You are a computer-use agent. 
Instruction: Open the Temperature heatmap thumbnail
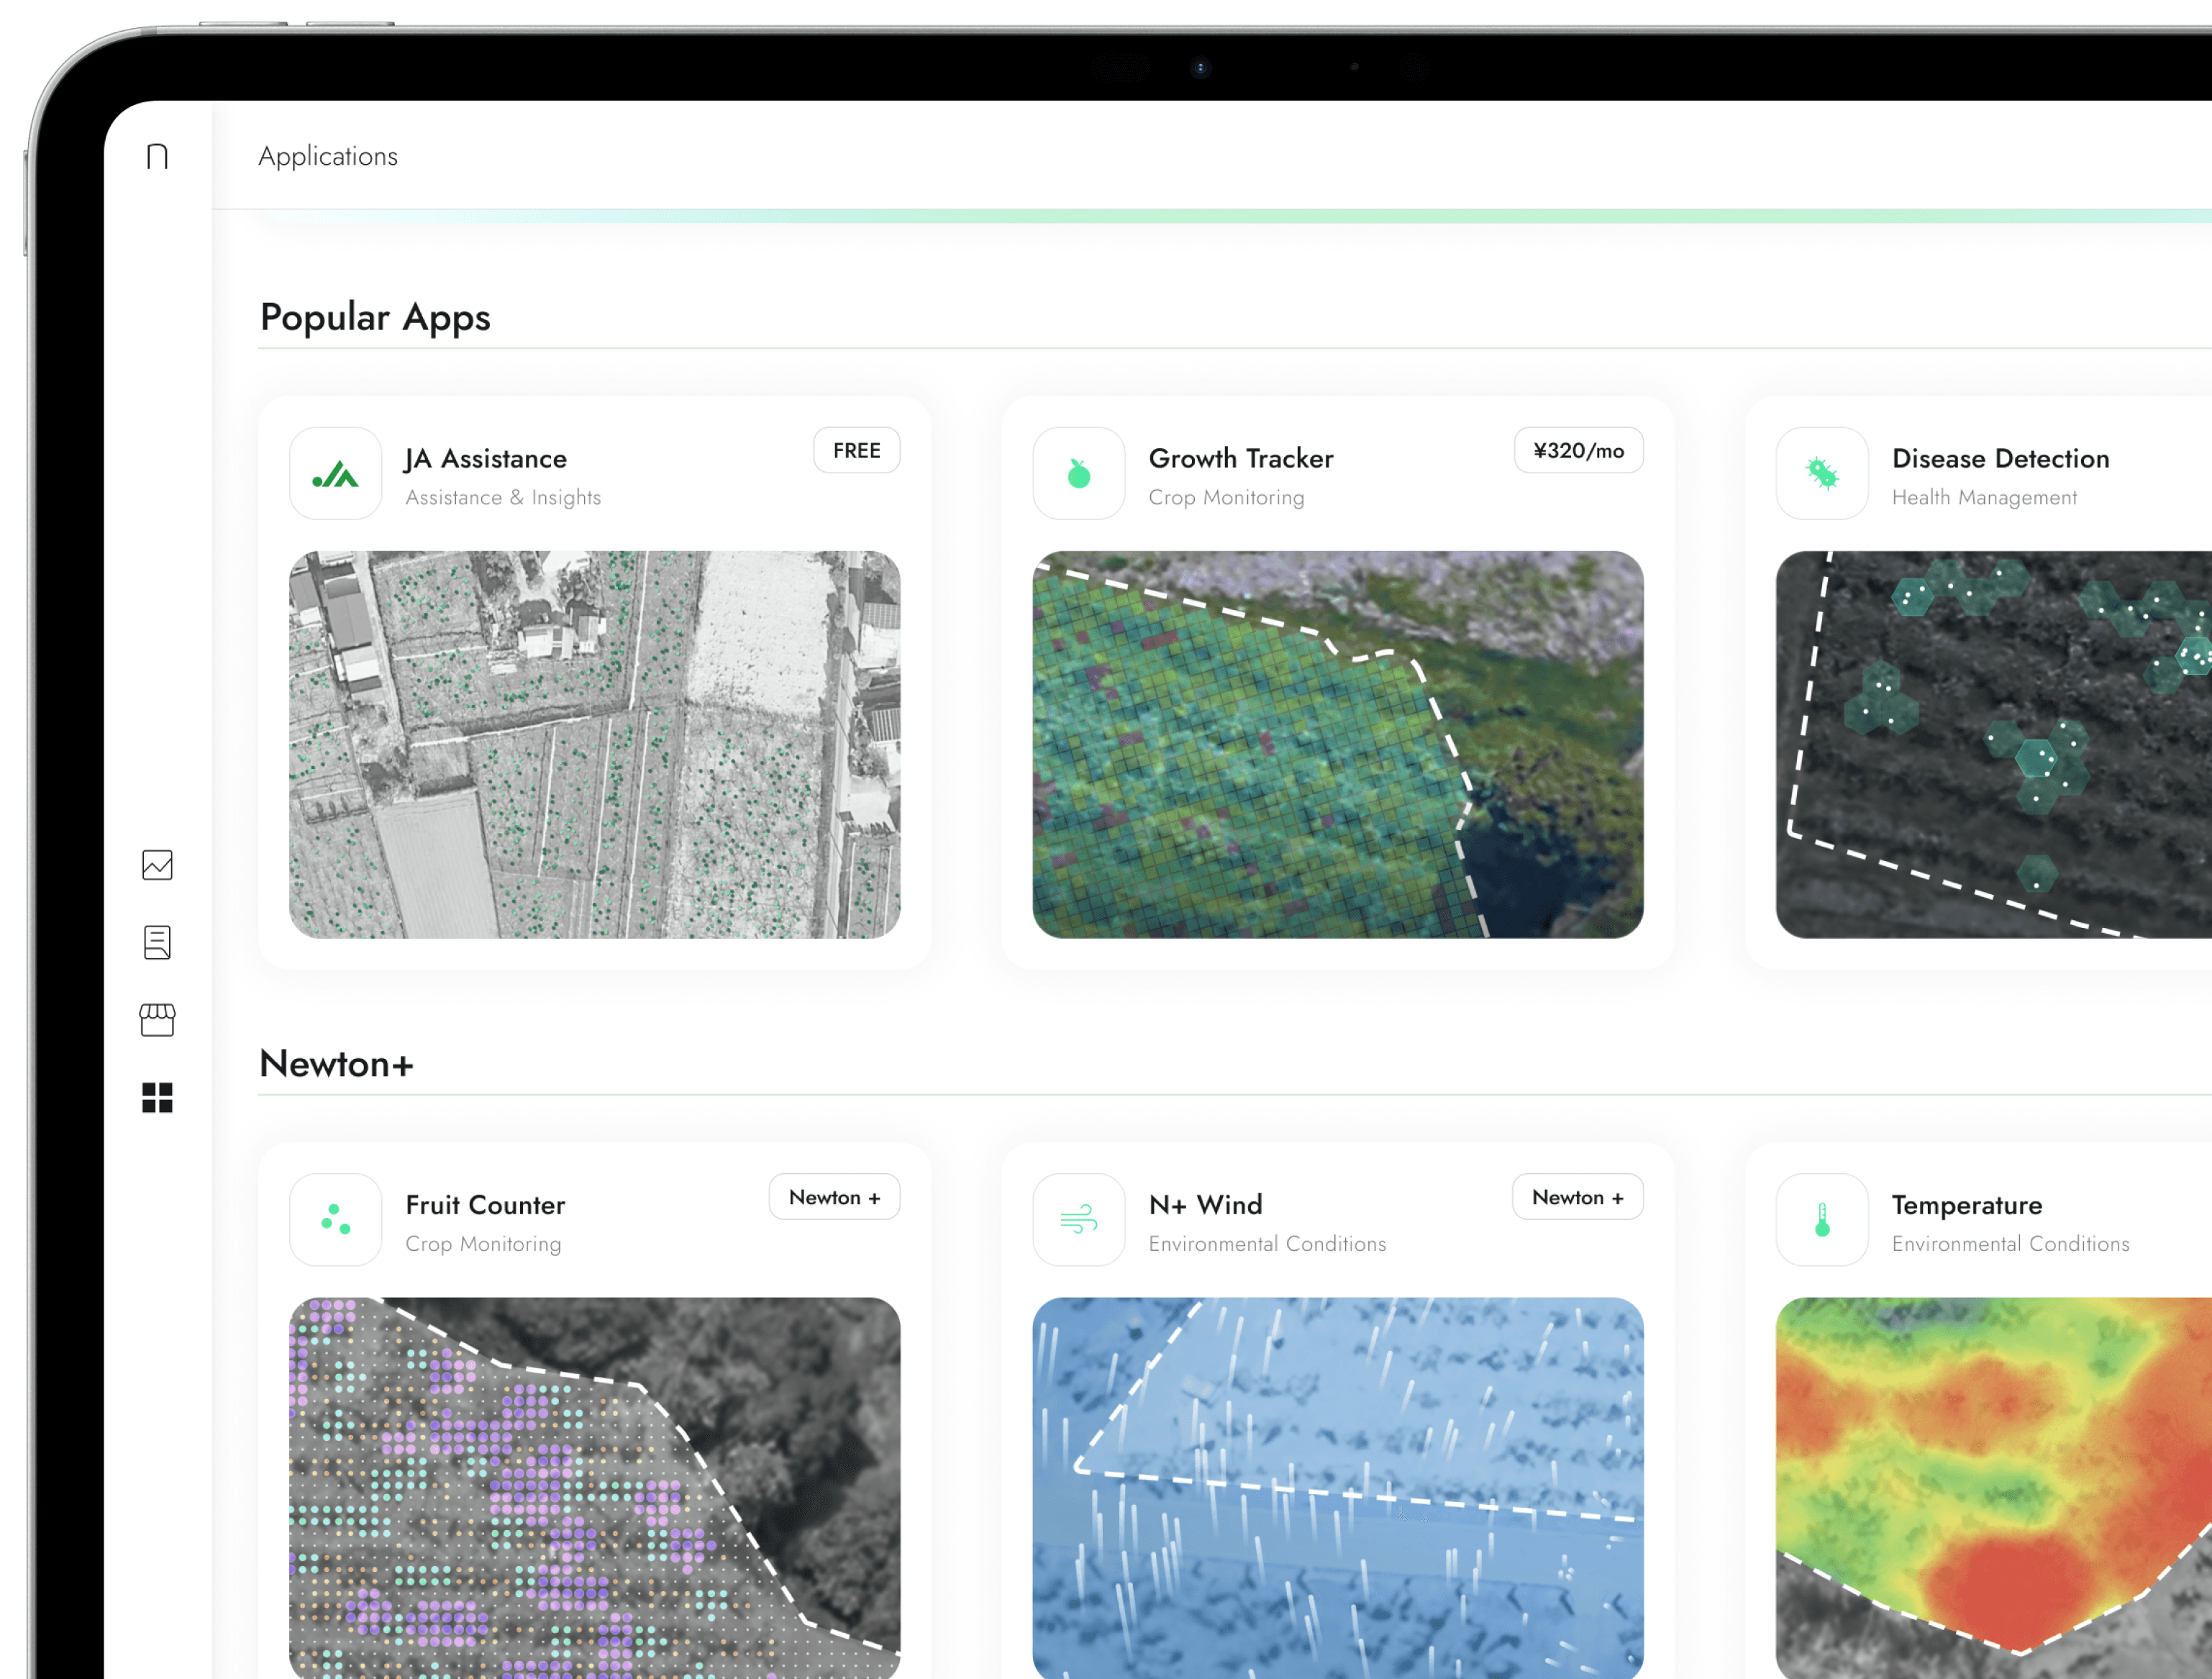[1994, 1488]
